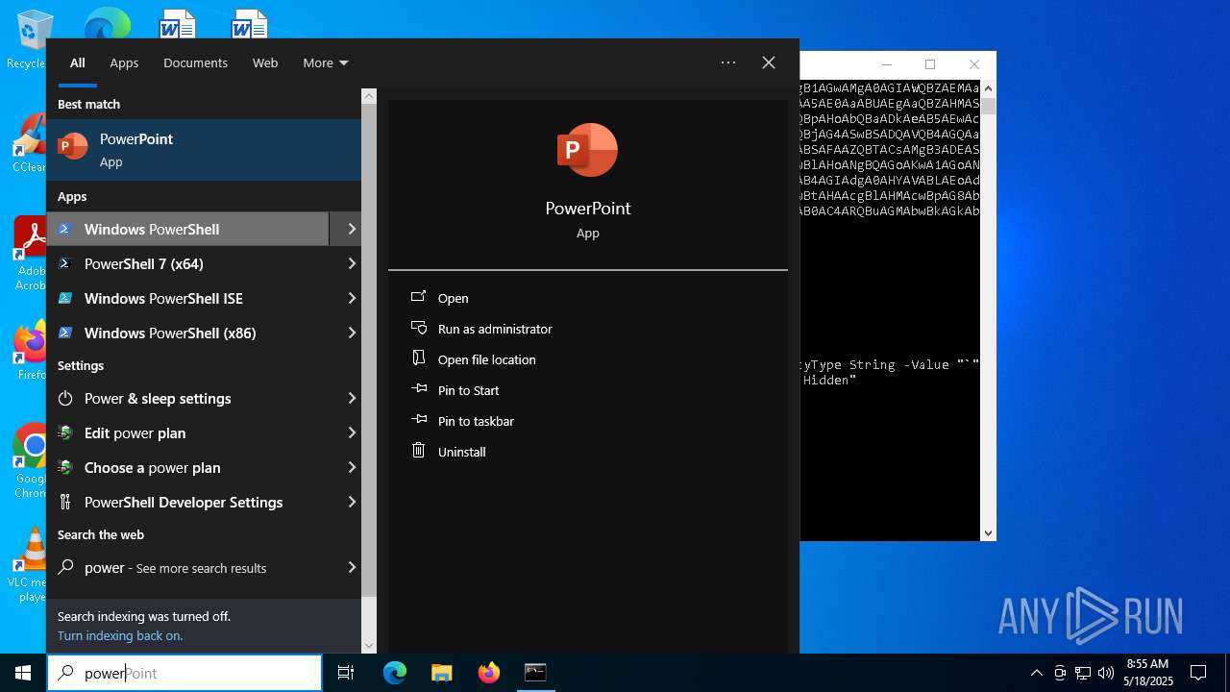Open Task View on taskbar
The image size is (1230, 692).
click(x=346, y=673)
